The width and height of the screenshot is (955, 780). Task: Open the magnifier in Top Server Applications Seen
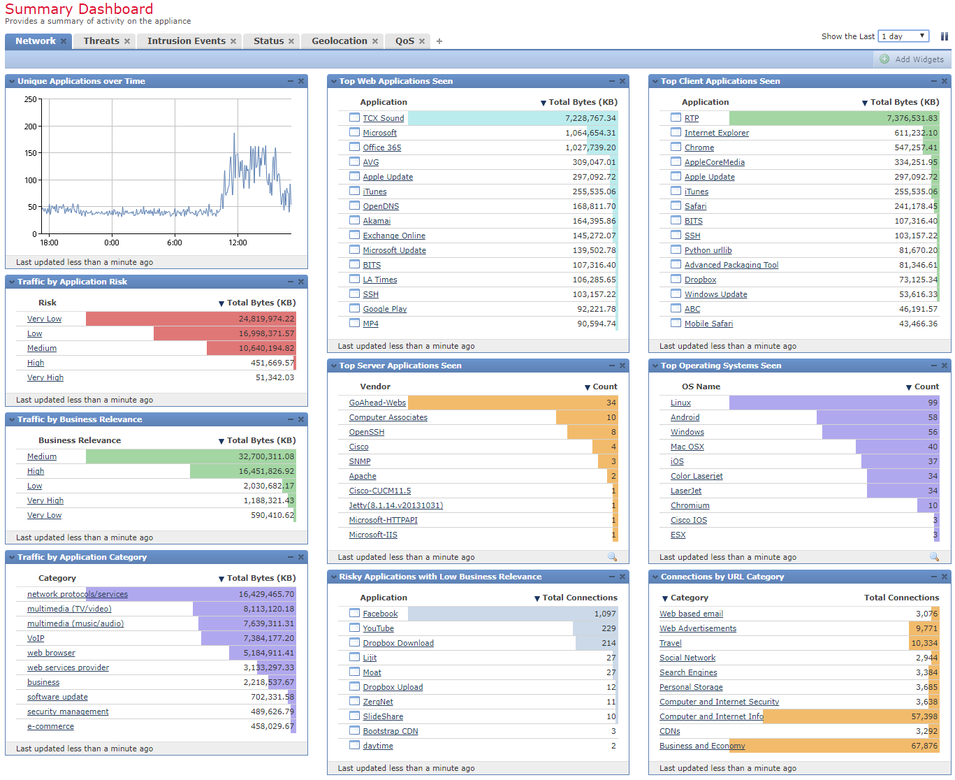(613, 557)
